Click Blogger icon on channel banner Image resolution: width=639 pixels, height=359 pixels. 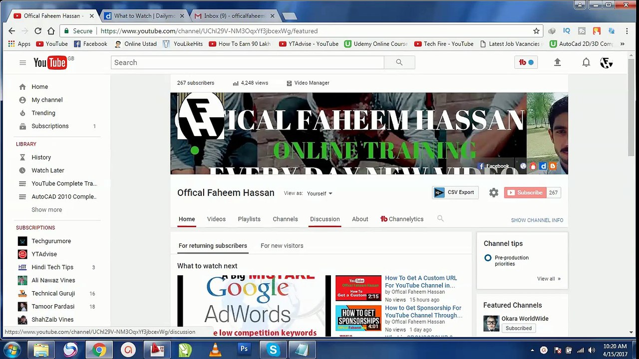(553, 166)
